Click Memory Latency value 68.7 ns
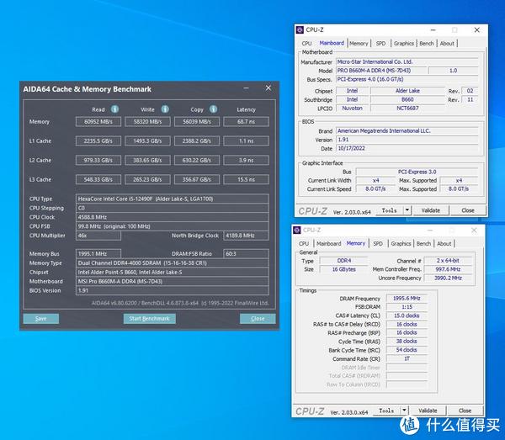Viewport: 505px width, 440px height. [247, 122]
